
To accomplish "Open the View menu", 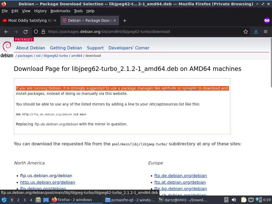I will (x=26, y=11).
